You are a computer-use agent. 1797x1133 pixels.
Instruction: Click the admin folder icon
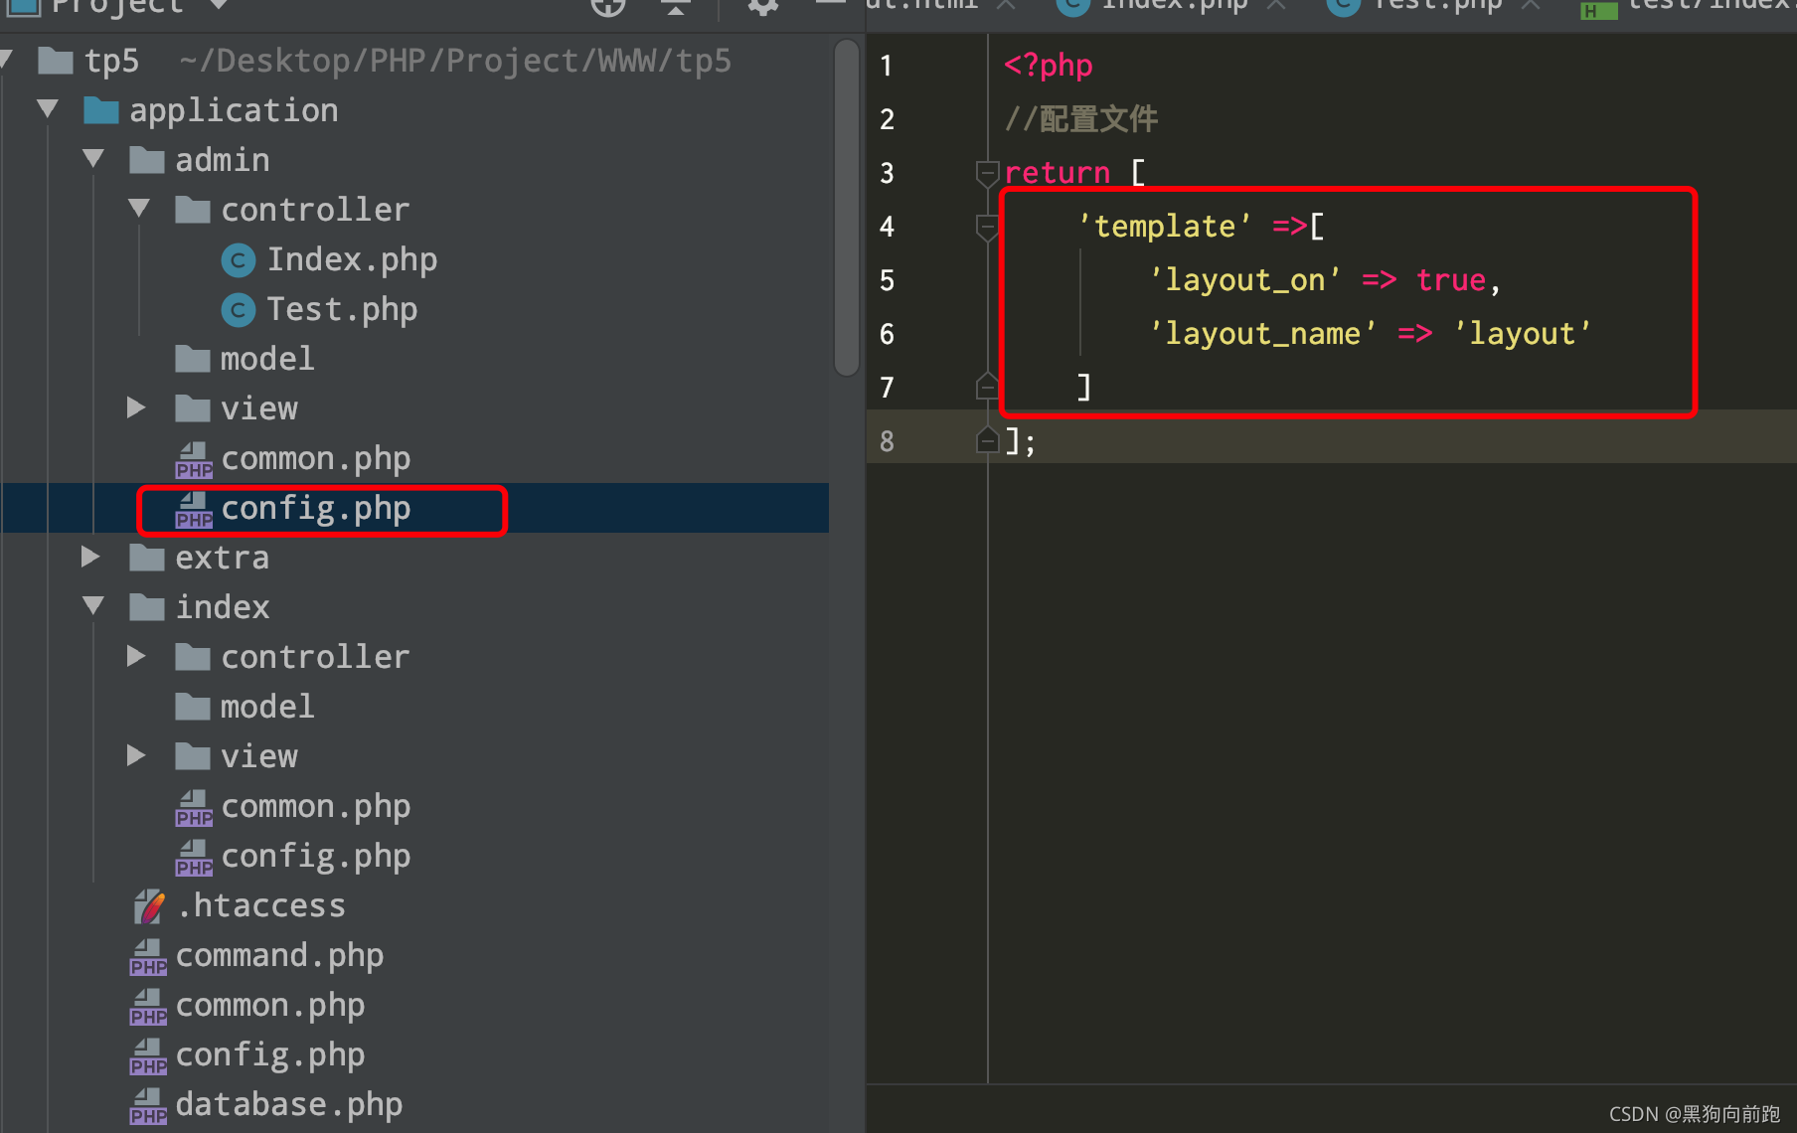click(x=147, y=160)
